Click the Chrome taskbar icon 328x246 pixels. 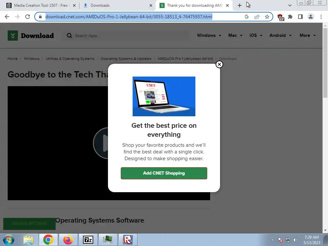[48, 240]
